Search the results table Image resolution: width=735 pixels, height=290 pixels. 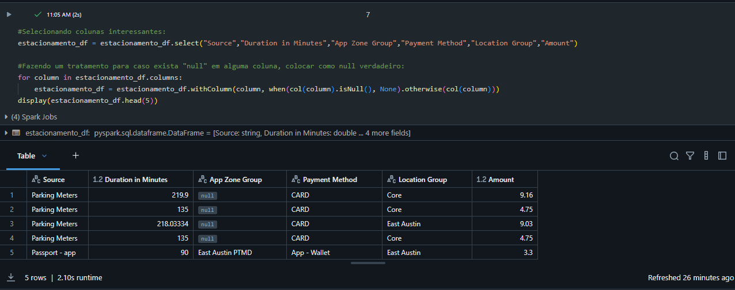click(674, 156)
